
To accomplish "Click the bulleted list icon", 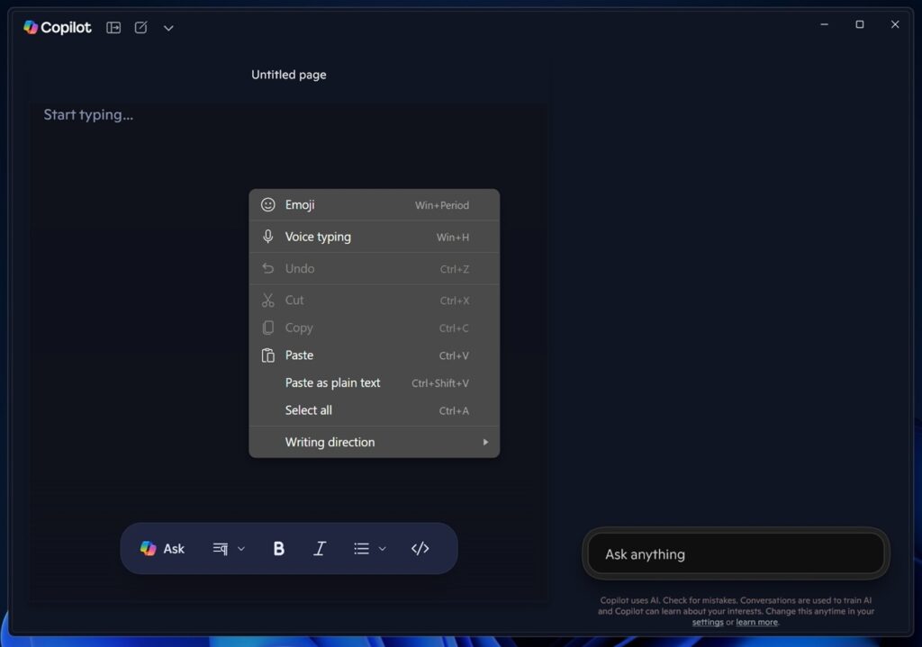I will pyautogui.click(x=362, y=548).
